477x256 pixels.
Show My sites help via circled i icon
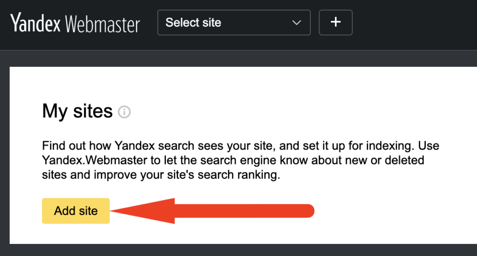[124, 112]
